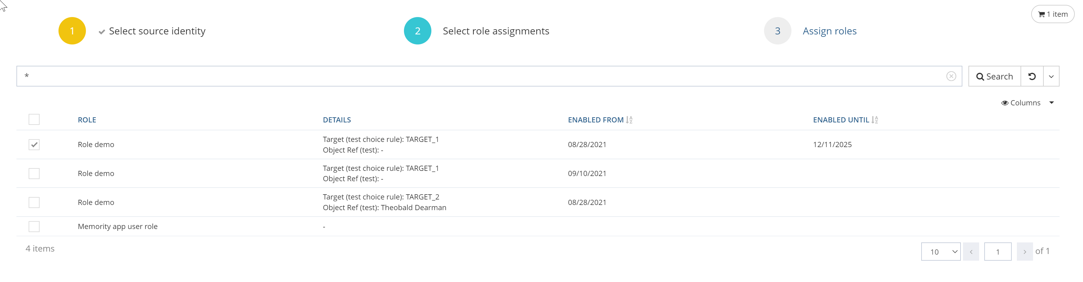This screenshot has height=282, width=1083.
Task: Go to the previous page arrow
Action: (971, 252)
